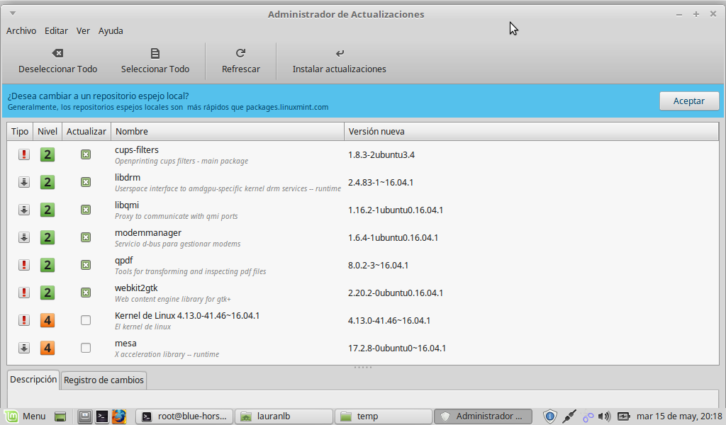The image size is (726, 425).
Task: Switch to Registro de cambios tab
Action: click(104, 380)
